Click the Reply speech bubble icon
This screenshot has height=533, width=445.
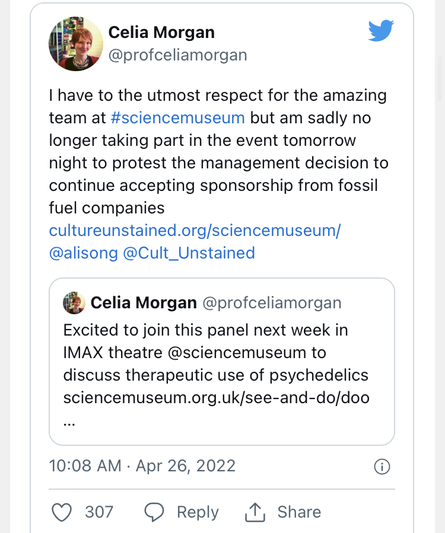coord(155,512)
